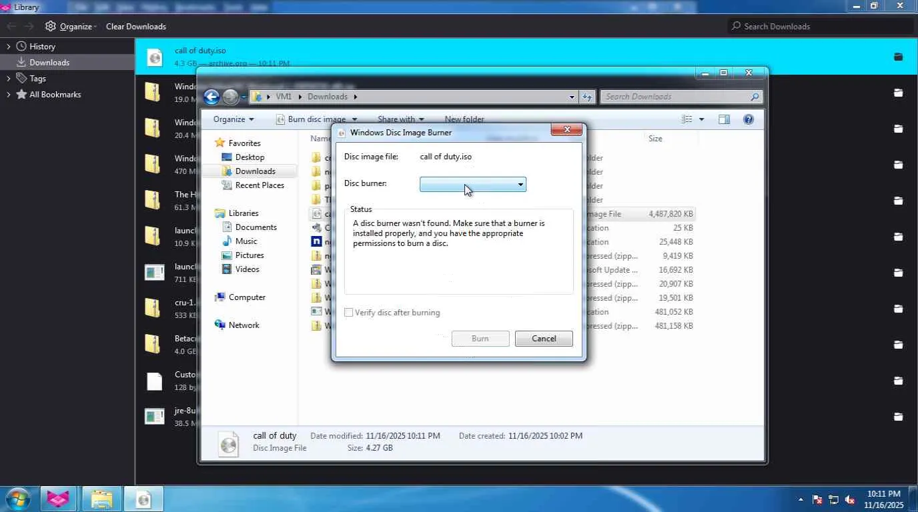This screenshot has height=512, width=918.
Task: Click the volume icon in system tray
Action: coord(851,499)
